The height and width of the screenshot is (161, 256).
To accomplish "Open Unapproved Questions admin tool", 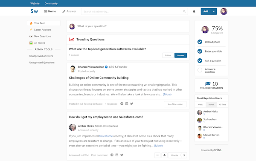I will [x=42, y=63].
